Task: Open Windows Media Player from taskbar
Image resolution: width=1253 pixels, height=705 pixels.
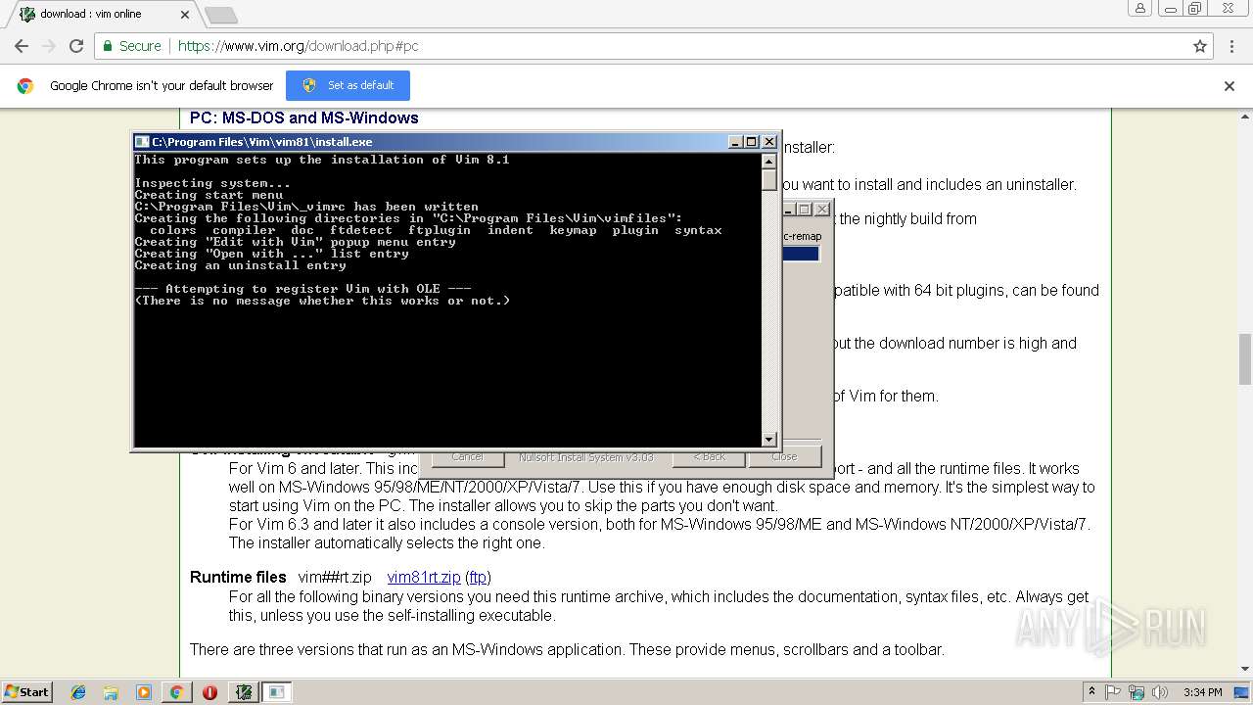Action: click(x=144, y=692)
